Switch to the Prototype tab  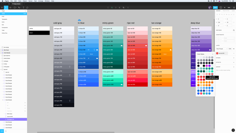(226, 11)
